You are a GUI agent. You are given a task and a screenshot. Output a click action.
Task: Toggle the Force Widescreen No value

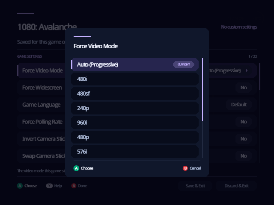click(x=244, y=88)
